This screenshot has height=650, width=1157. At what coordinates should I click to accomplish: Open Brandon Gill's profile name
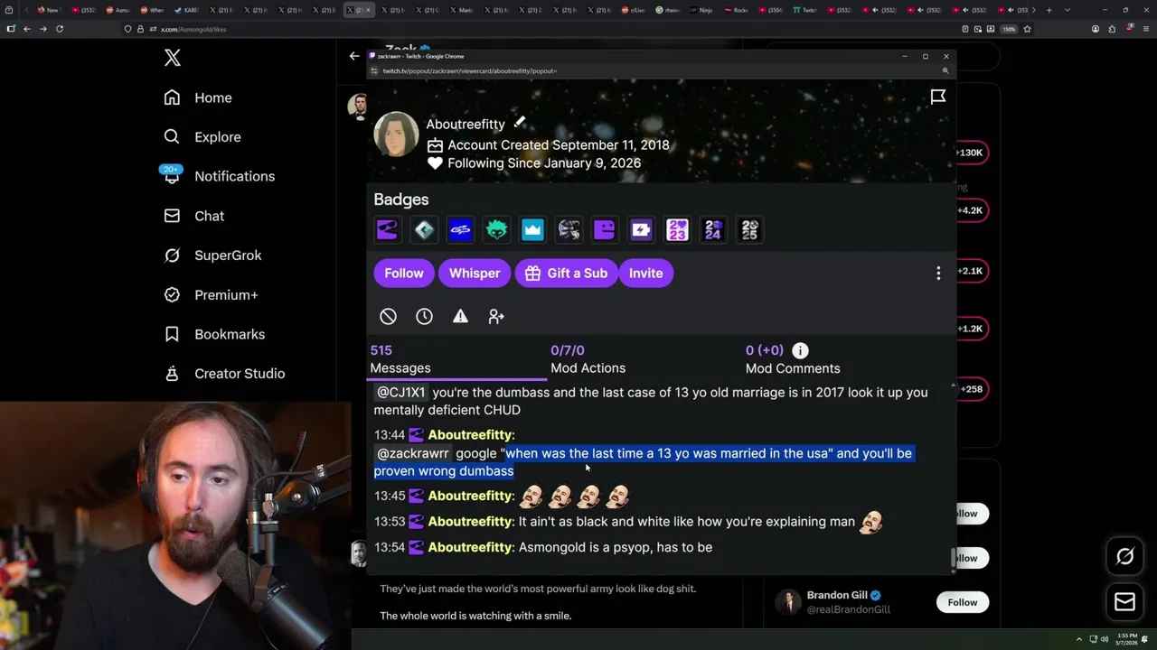(837, 595)
